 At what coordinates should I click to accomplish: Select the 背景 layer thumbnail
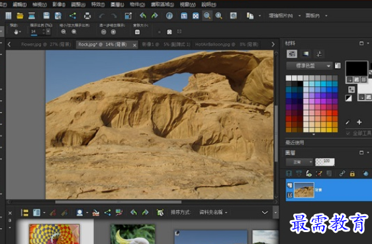(304, 190)
